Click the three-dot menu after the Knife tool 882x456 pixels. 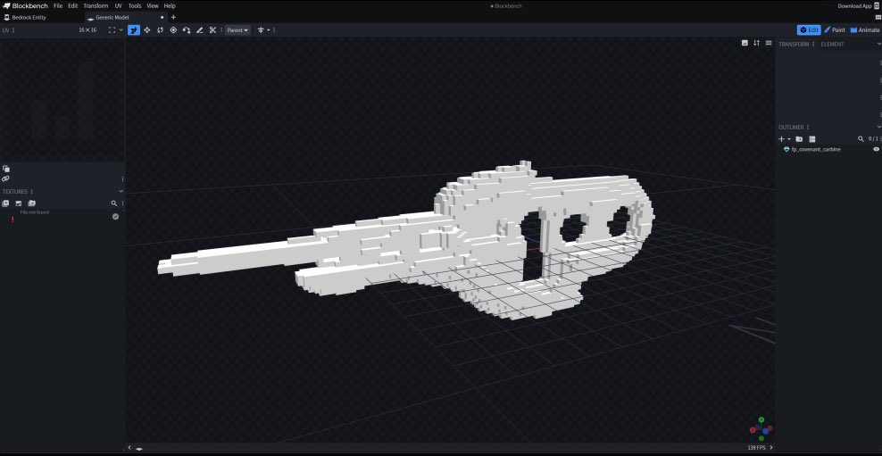point(221,29)
